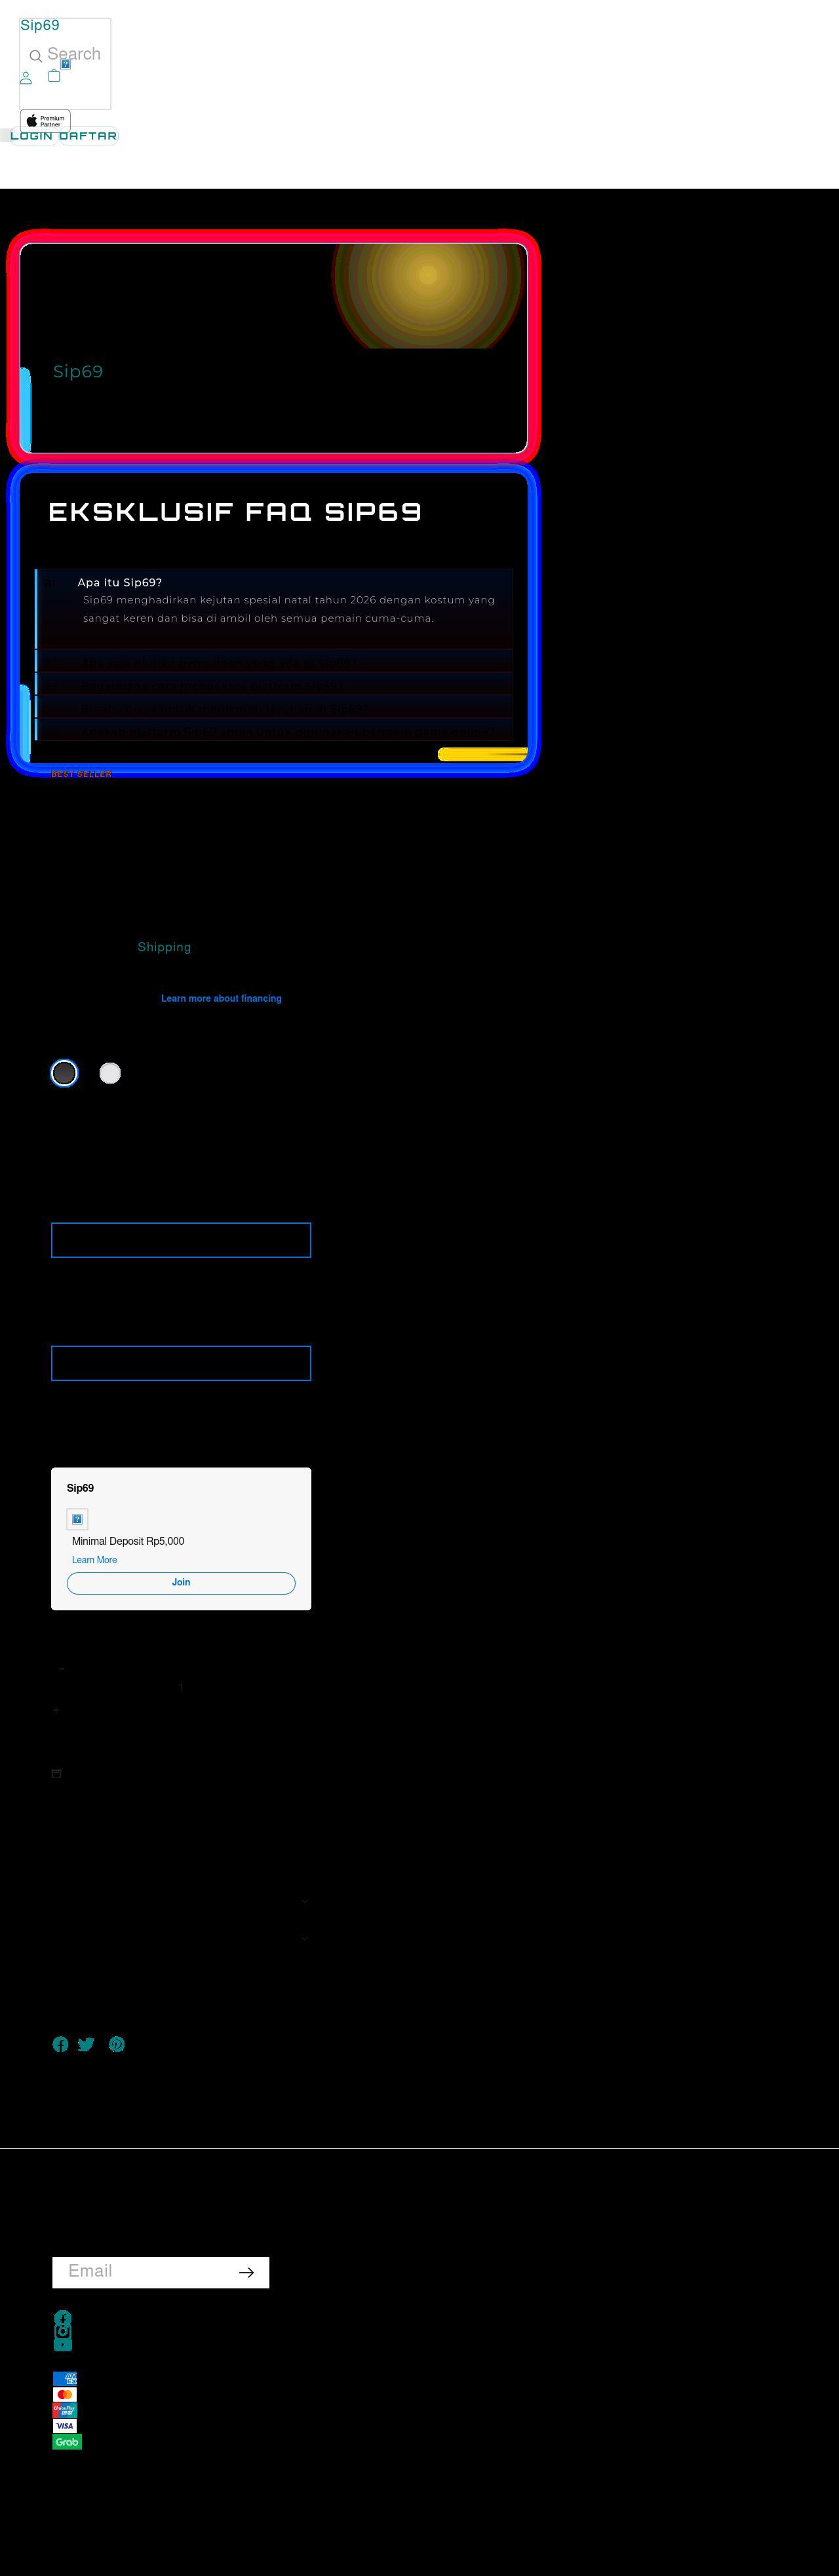Open the account user icon
This screenshot has width=839, height=2576.
pyautogui.click(x=26, y=77)
